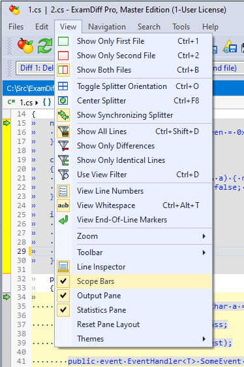This screenshot has width=244, height=367.
Task: Click Toggle Splitter Orientation icon
Action: coord(63,86)
